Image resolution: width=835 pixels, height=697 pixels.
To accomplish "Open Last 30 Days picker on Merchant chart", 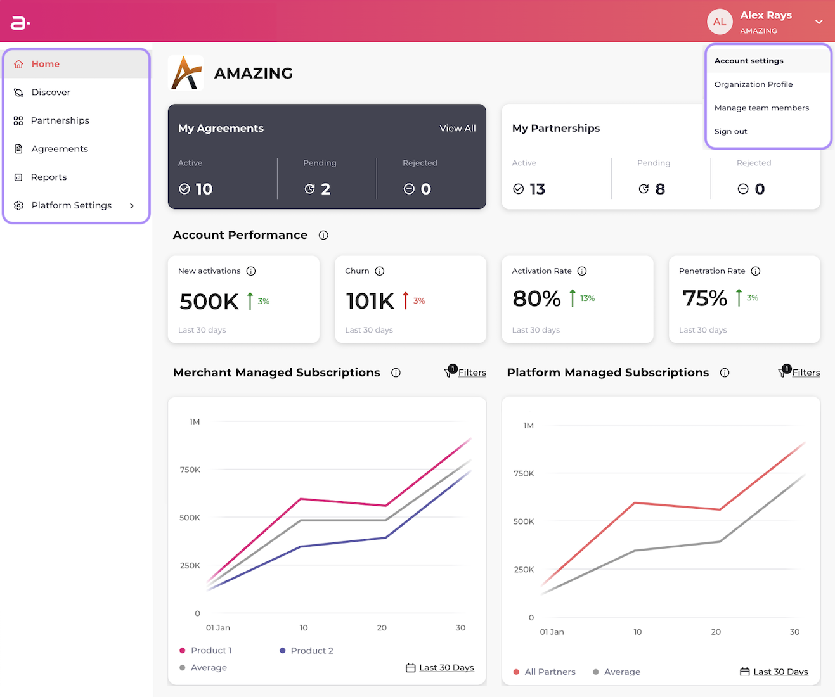I will pos(440,668).
